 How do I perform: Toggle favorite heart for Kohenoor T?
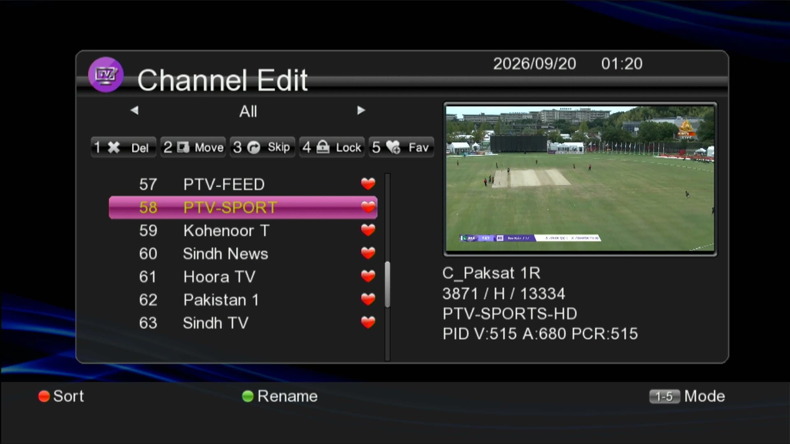(368, 230)
